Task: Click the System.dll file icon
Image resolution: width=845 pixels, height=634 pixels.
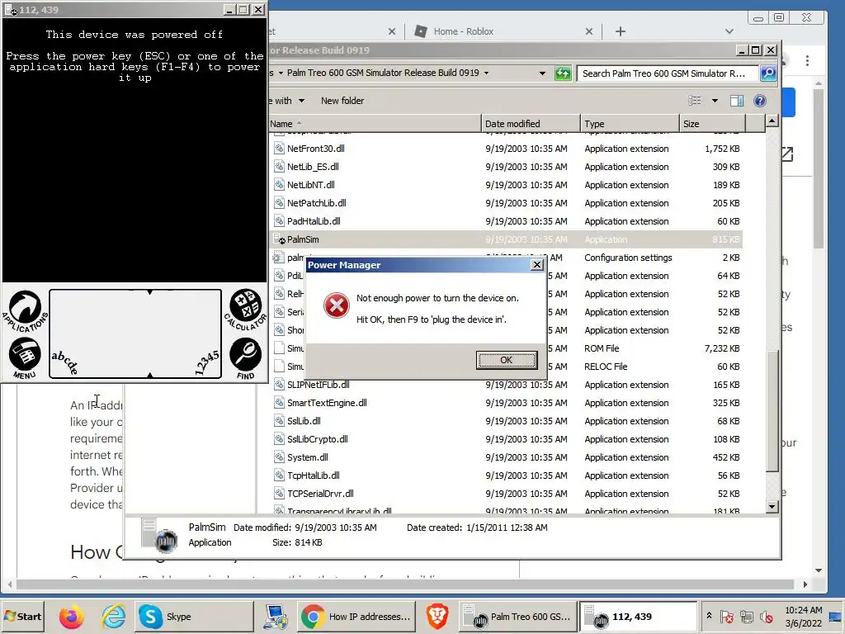Action: [x=279, y=457]
